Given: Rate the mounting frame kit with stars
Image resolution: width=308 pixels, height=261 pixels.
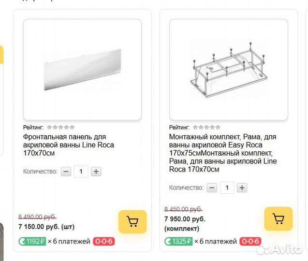Looking at the screenshot, I should (207, 128).
